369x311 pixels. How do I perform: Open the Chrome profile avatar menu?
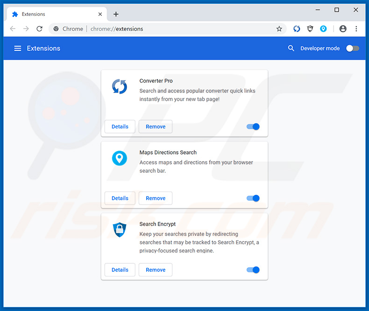[x=343, y=28]
